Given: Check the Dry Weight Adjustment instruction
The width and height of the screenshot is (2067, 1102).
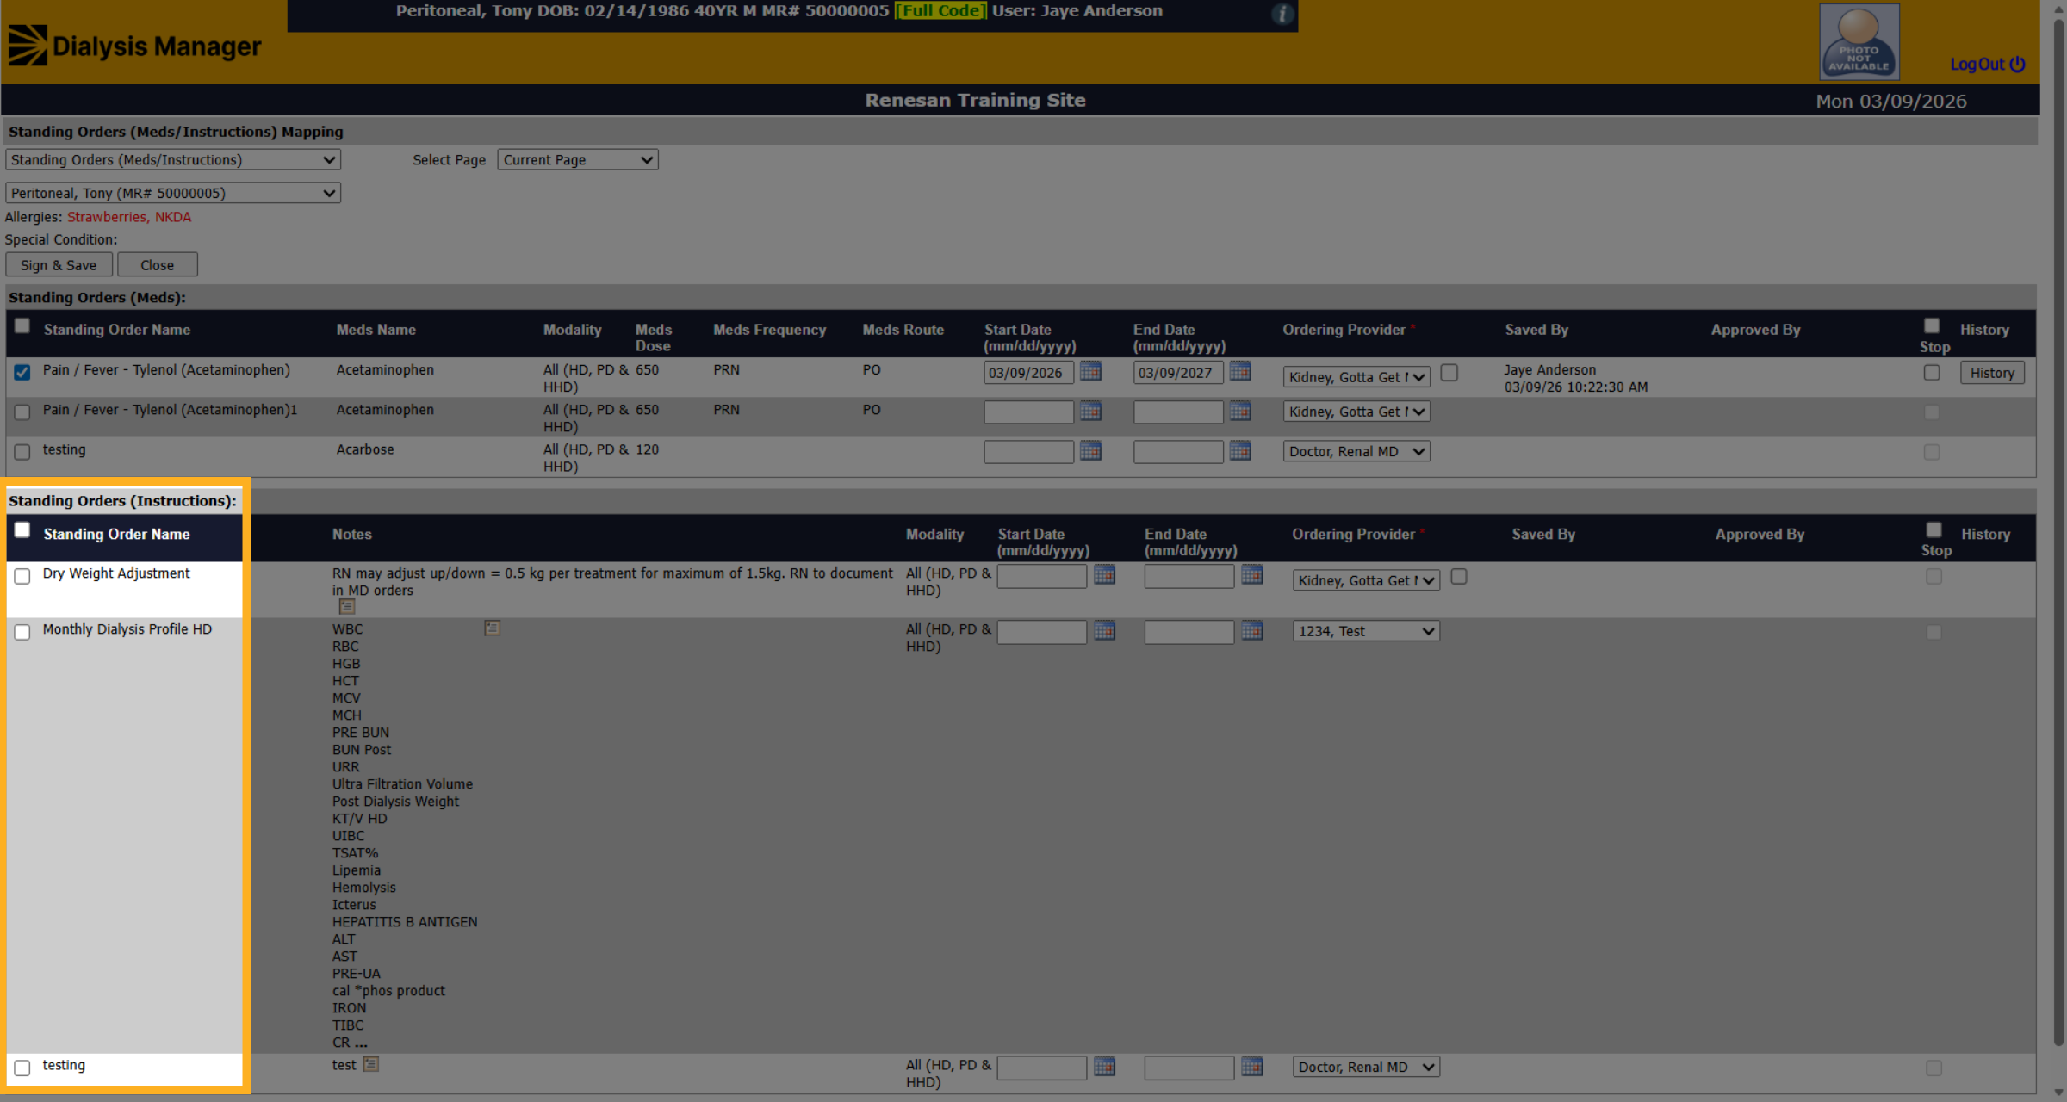Looking at the screenshot, I should [x=22, y=576].
